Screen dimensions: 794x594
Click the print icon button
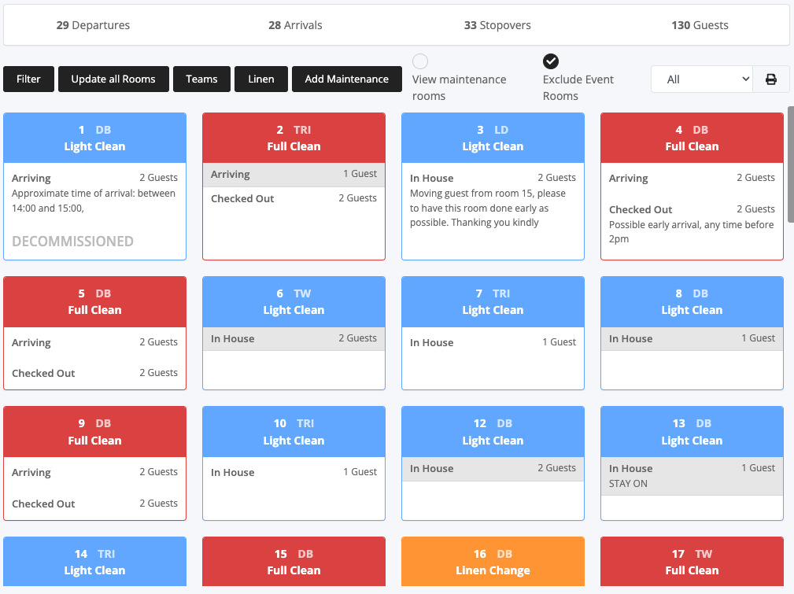(771, 79)
